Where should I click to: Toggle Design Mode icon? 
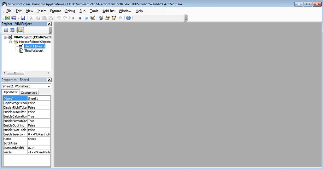(x=93, y=18)
